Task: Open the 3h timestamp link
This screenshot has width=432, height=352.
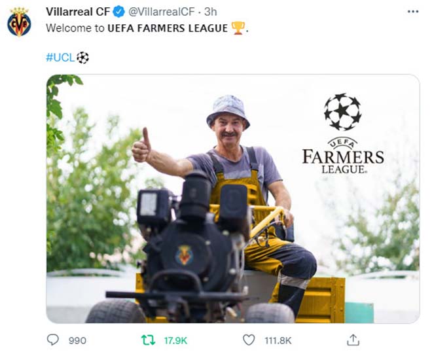Action: [x=211, y=12]
